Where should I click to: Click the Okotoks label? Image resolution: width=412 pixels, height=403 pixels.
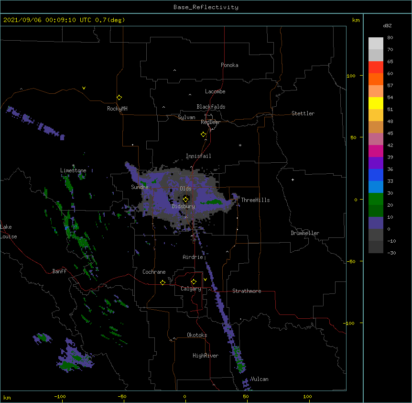[x=197, y=335]
